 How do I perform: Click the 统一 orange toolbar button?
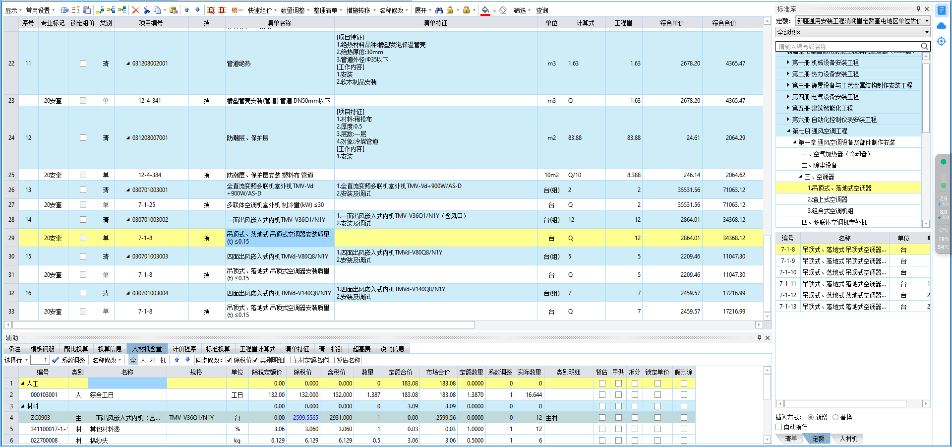click(x=238, y=10)
